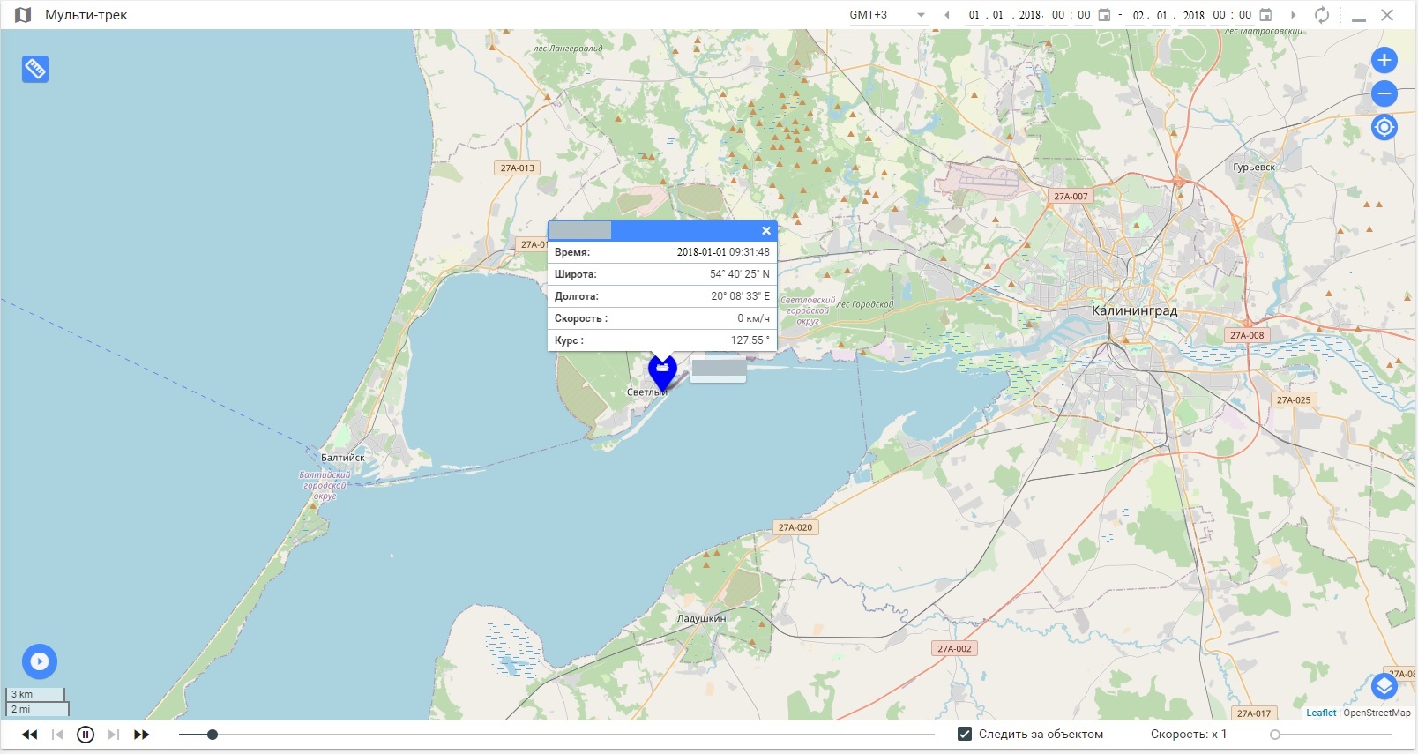This screenshot has width=1418, height=754.
Task: Shift date range to next period
Action: 1294,15
